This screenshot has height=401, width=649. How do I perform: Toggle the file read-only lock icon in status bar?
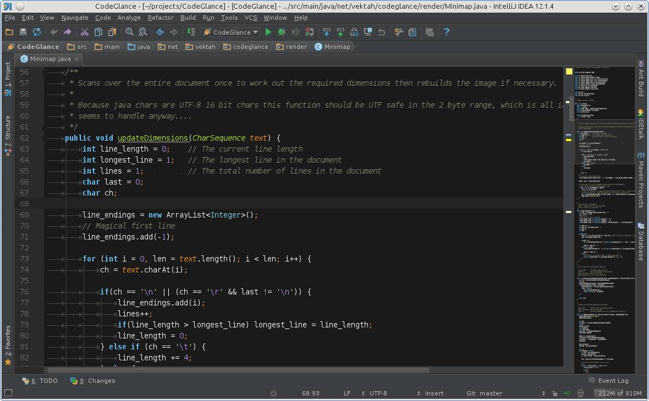(554, 393)
